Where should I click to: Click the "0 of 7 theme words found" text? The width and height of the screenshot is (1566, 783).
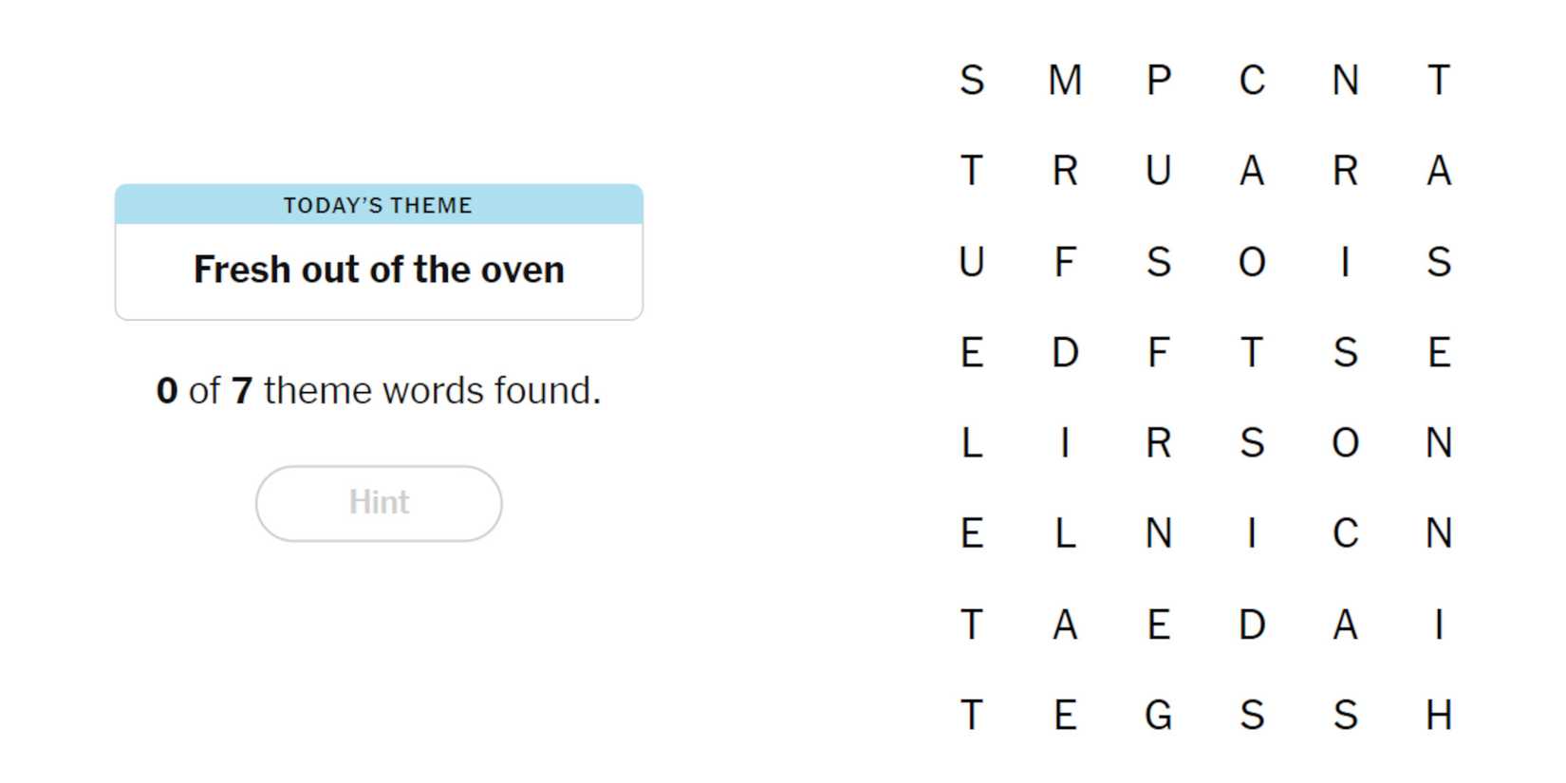point(378,390)
